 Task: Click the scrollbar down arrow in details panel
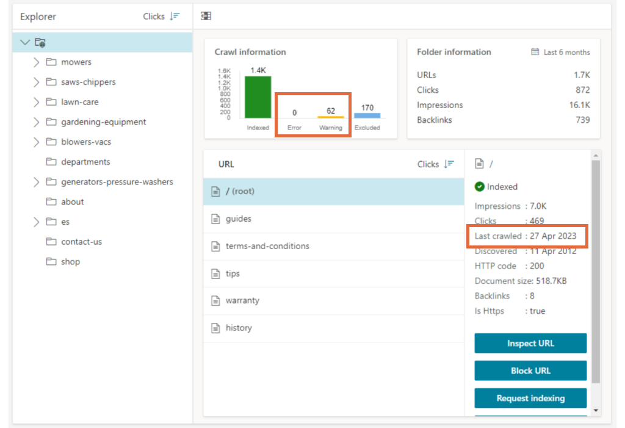pyautogui.click(x=596, y=410)
